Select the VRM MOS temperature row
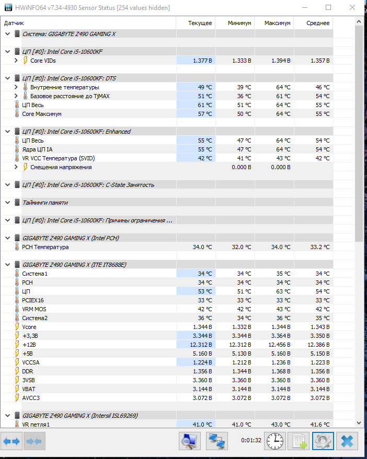The image size is (367, 459). click(x=167, y=309)
